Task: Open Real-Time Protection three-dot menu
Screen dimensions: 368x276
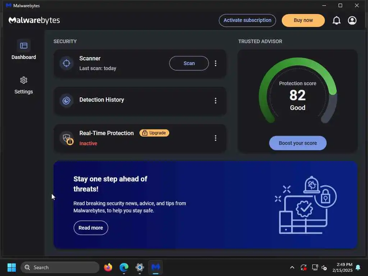Action: pos(216,138)
